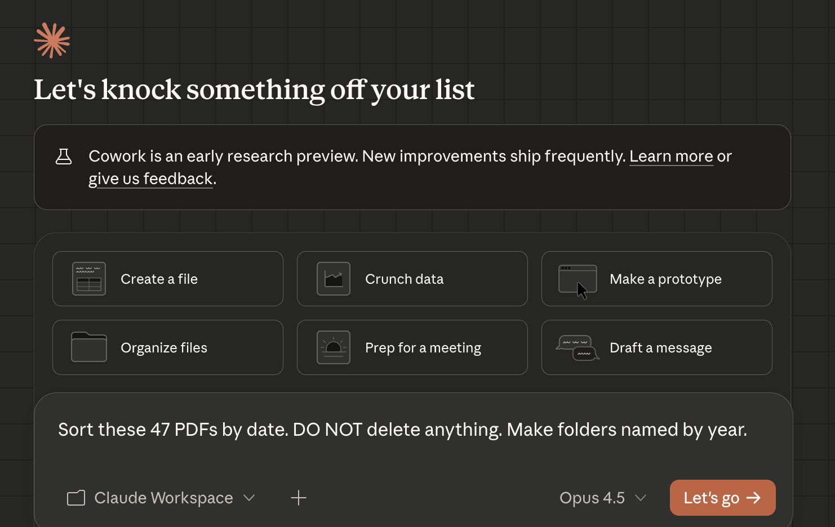Click the chevron beside Opus 4.5

641,498
